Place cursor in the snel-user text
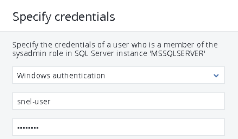 (x=34, y=102)
